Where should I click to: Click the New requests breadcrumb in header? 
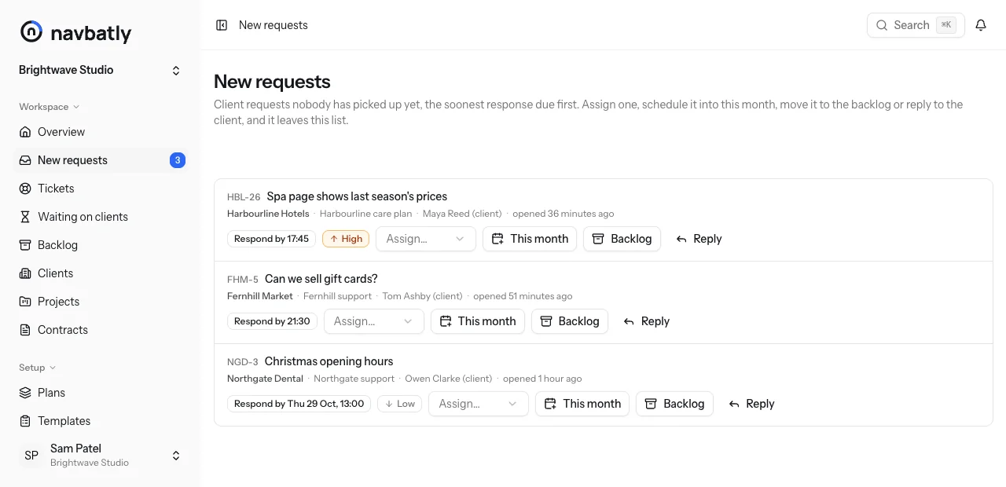[x=274, y=25]
